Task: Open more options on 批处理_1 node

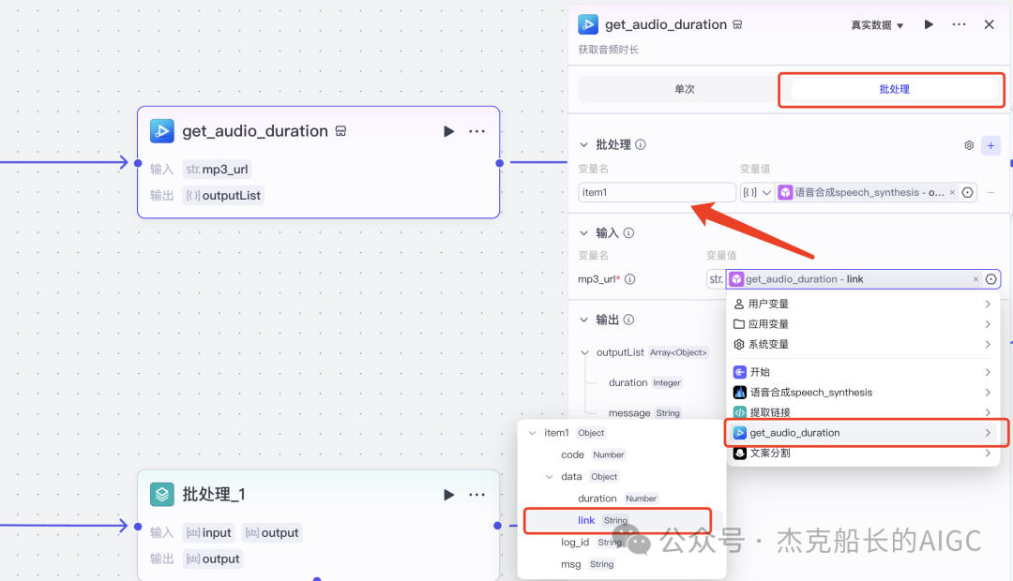Action: 476,495
